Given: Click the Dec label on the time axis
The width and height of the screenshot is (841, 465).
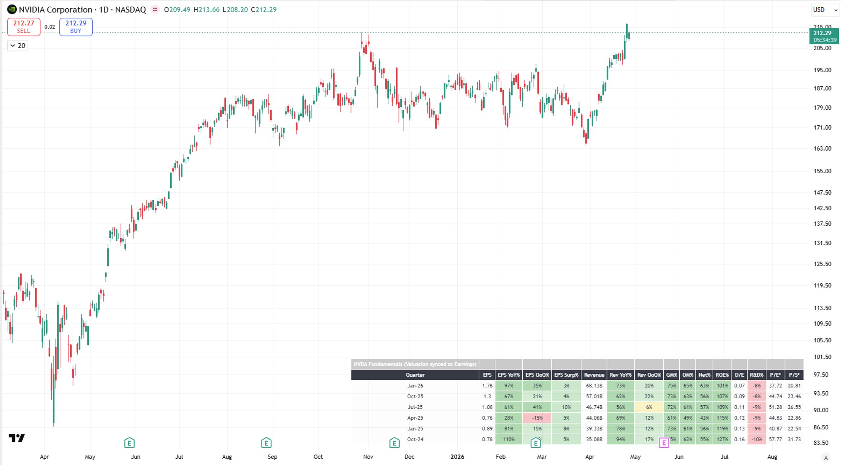Looking at the screenshot, I should pyautogui.click(x=409, y=457).
